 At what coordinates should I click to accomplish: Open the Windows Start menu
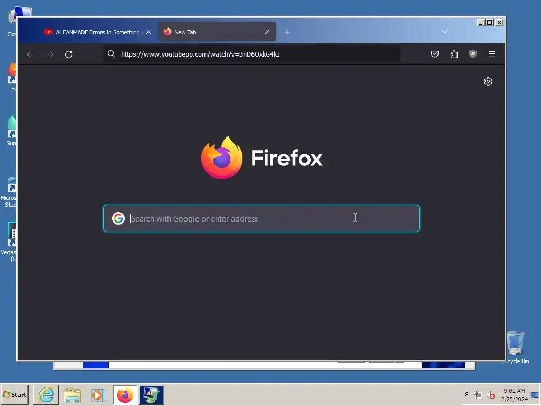[14, 394]
